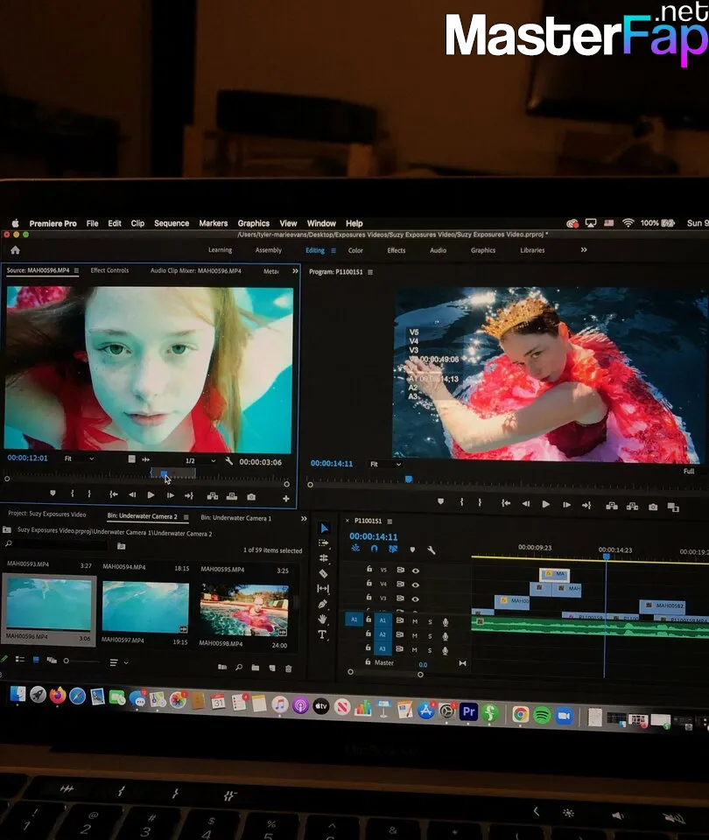
Task: Adjust bin thumbnail size slider
Action: pos(81,661)
